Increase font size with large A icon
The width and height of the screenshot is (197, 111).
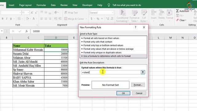(x=32, y=13)
